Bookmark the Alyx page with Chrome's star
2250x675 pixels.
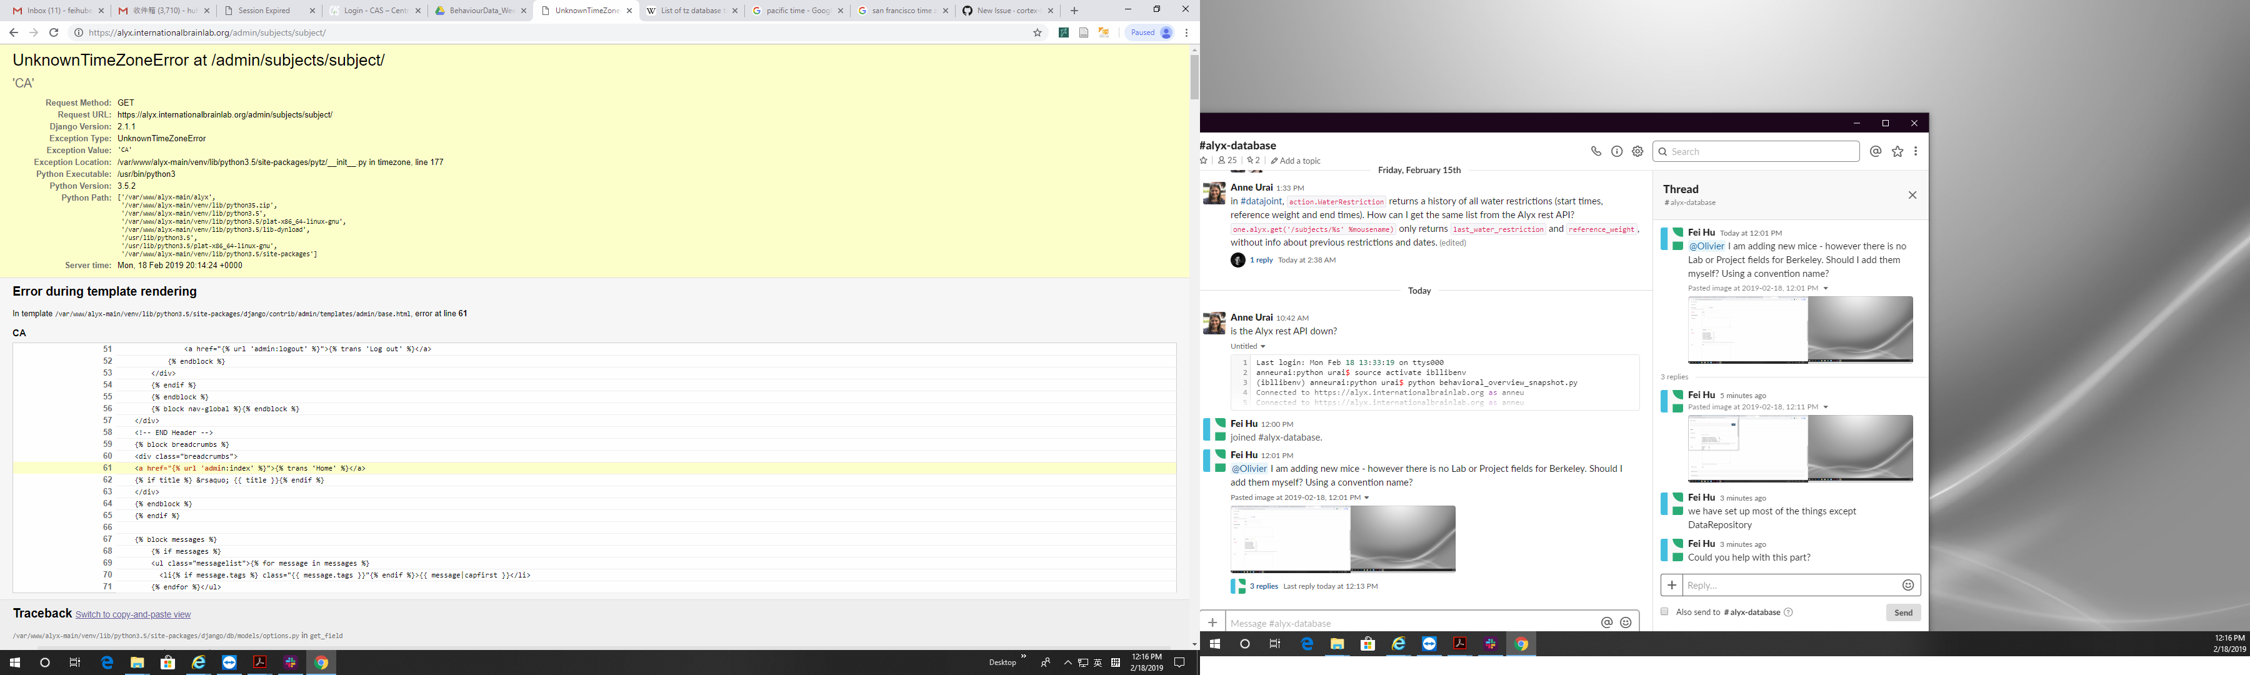[1036, 31]
